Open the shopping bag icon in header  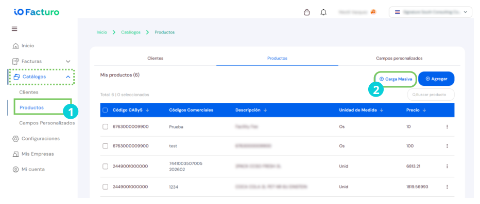tap(307, 12)
